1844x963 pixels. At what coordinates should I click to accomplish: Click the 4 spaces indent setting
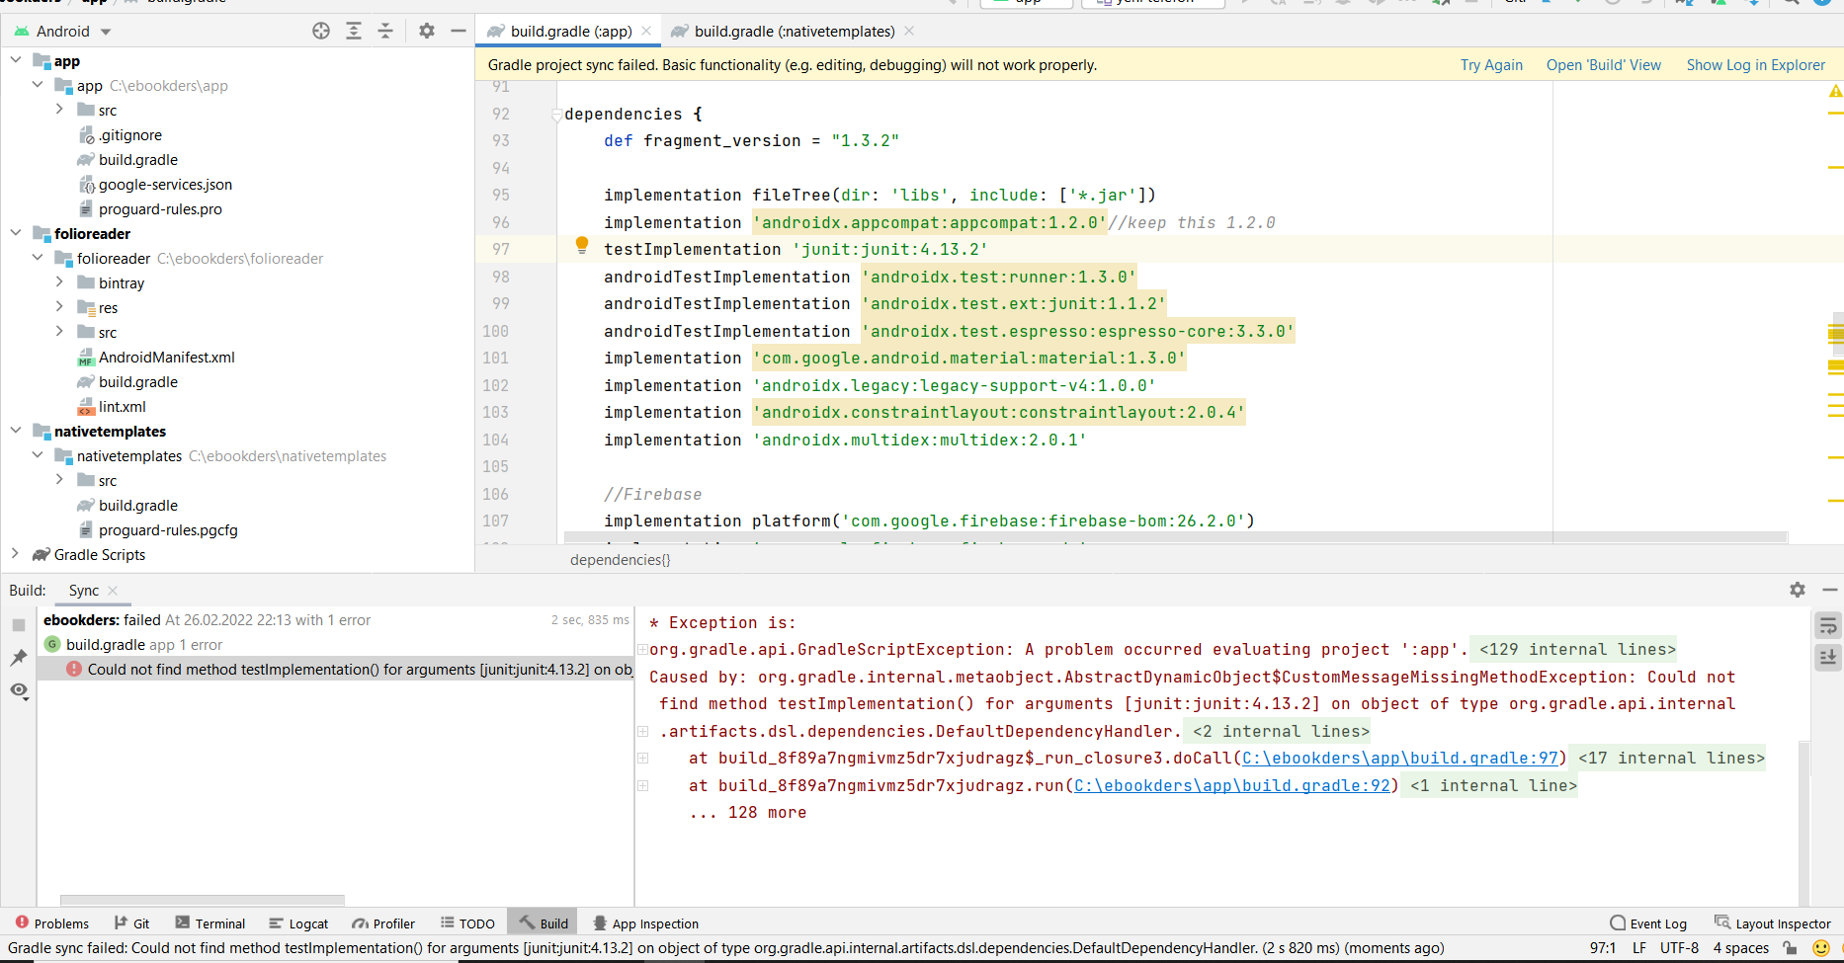click(1740, 948)
